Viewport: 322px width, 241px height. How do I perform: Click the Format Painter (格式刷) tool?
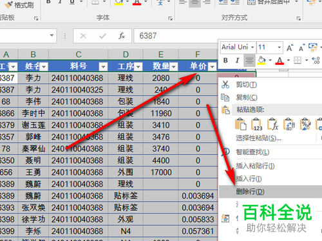coord(19,4)
